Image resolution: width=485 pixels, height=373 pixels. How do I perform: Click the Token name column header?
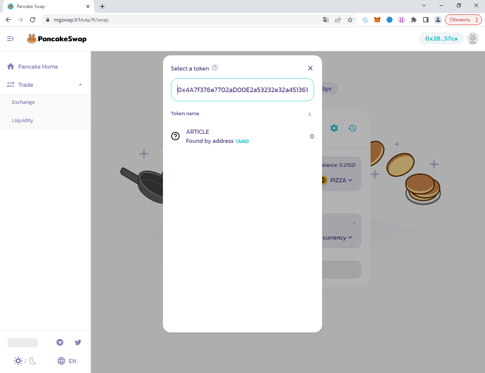point(185,113)
